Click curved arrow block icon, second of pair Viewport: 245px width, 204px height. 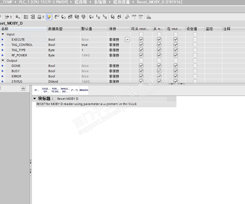[x=77, y=17]
